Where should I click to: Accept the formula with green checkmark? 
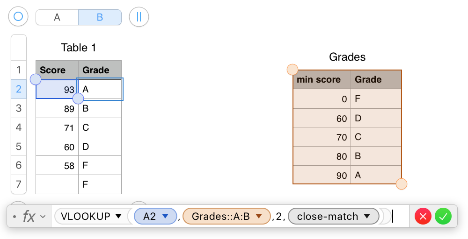pyautogui.click(x=443, y=217)
